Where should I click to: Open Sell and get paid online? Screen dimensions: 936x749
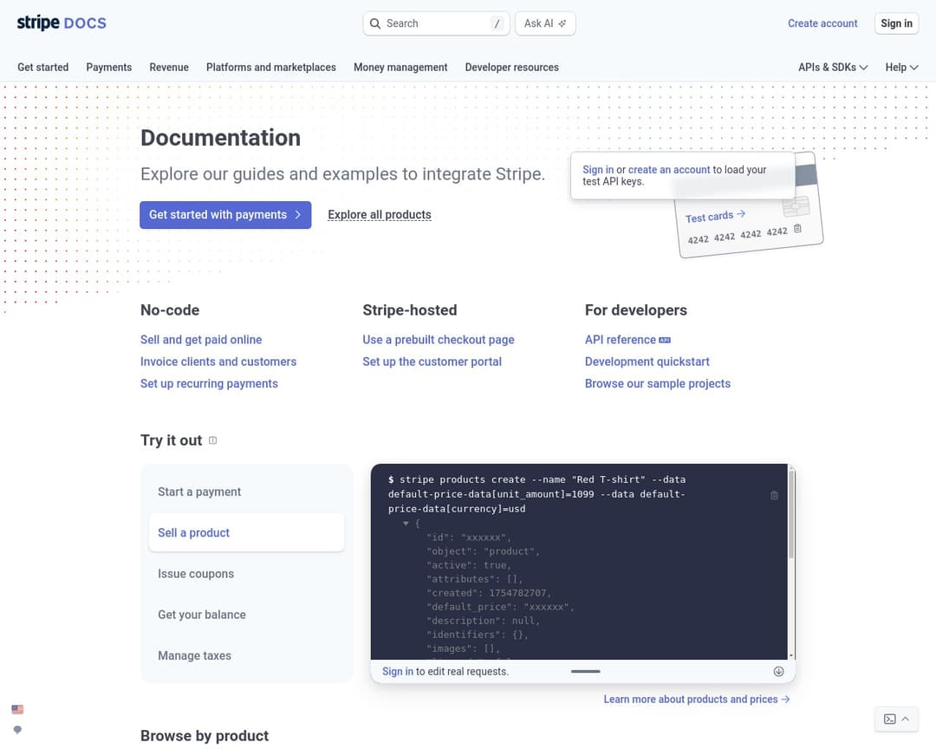pyautogui.click(x=201, y=340)
